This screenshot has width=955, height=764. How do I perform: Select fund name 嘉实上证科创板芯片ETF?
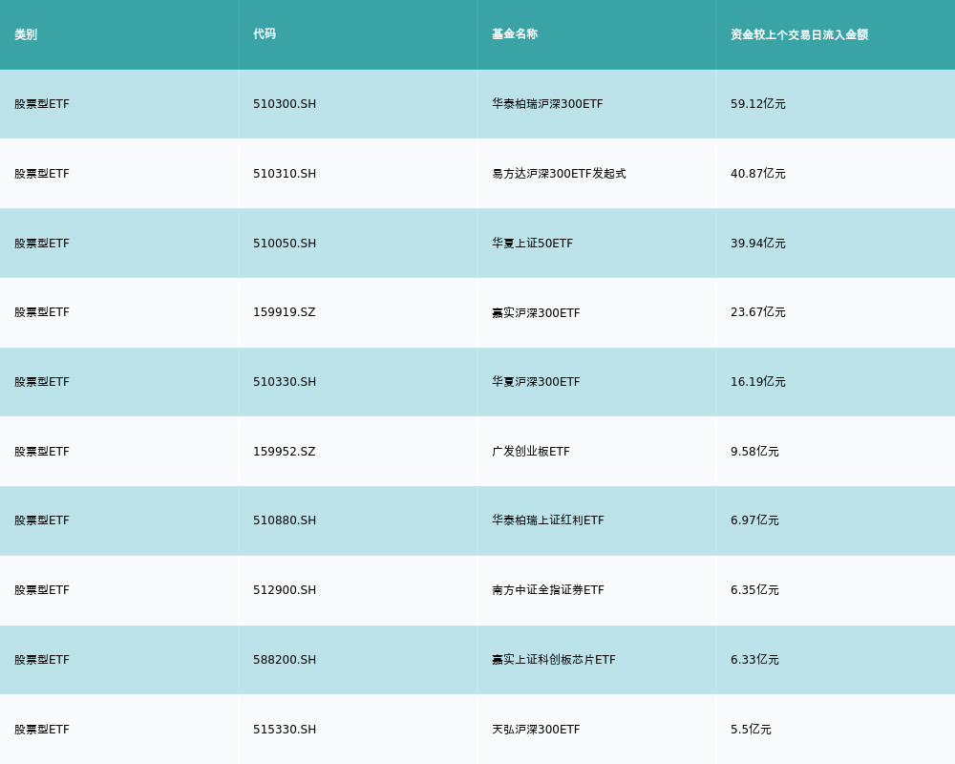coord(554,660)
